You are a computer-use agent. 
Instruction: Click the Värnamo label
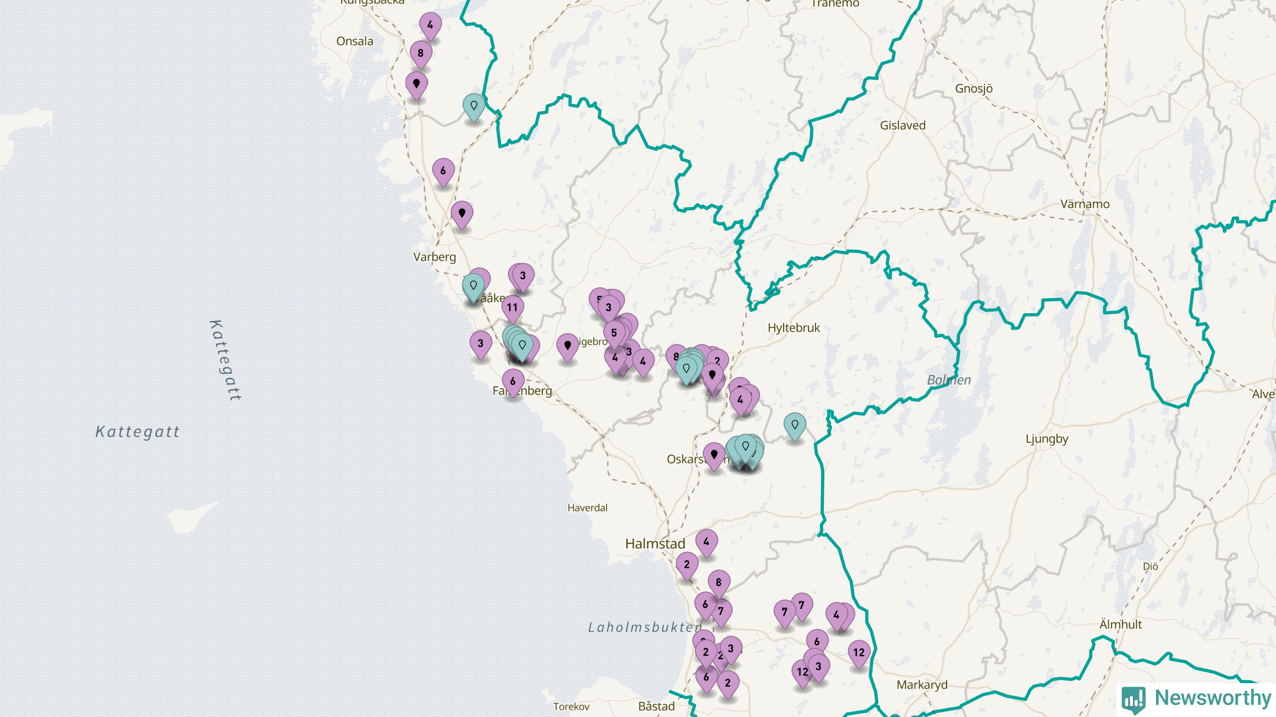[x=1085, y=204]
